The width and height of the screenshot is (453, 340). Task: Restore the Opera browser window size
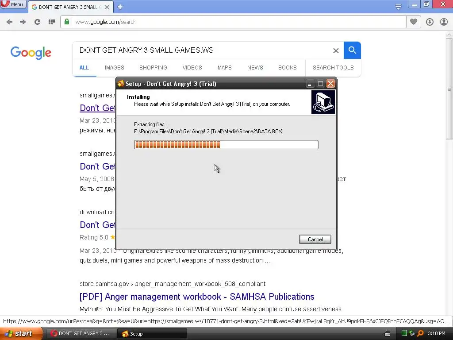tap(426, 4)
